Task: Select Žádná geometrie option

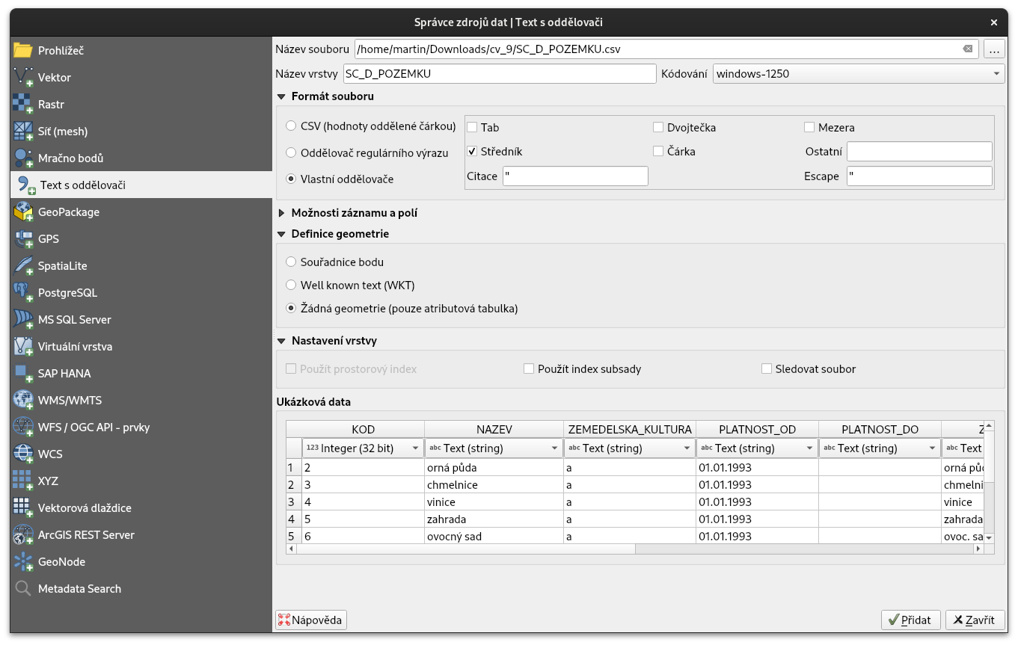Action: coord(291,308)
